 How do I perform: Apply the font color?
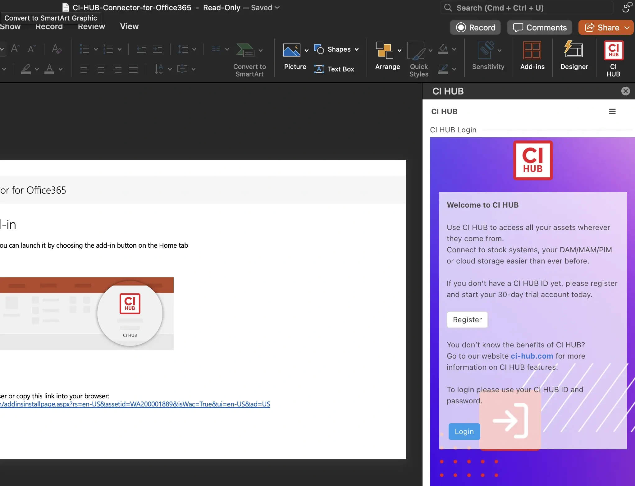pos(49,69)
